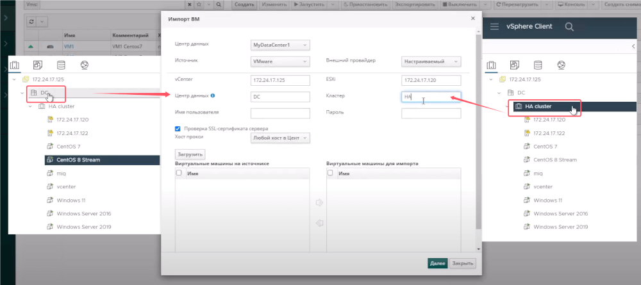Open dropdown arrow next to refresh button
This screenshot has height=285, width=641.
tap(42, 21)
